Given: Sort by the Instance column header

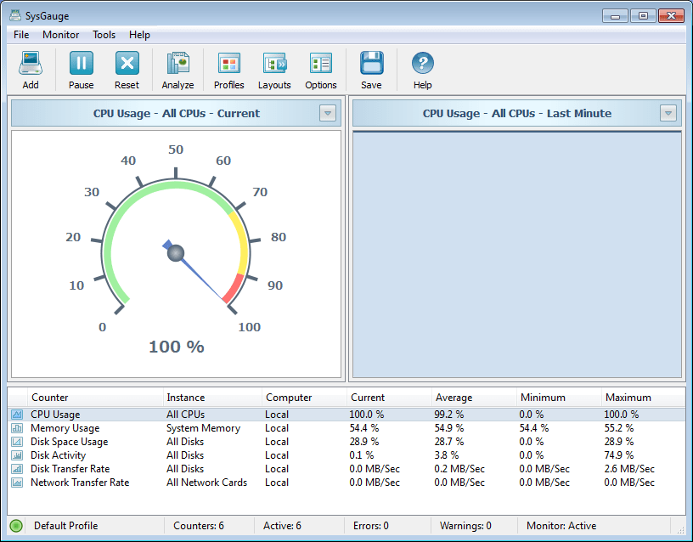Looking at the screenshot, I should (212, 398).
